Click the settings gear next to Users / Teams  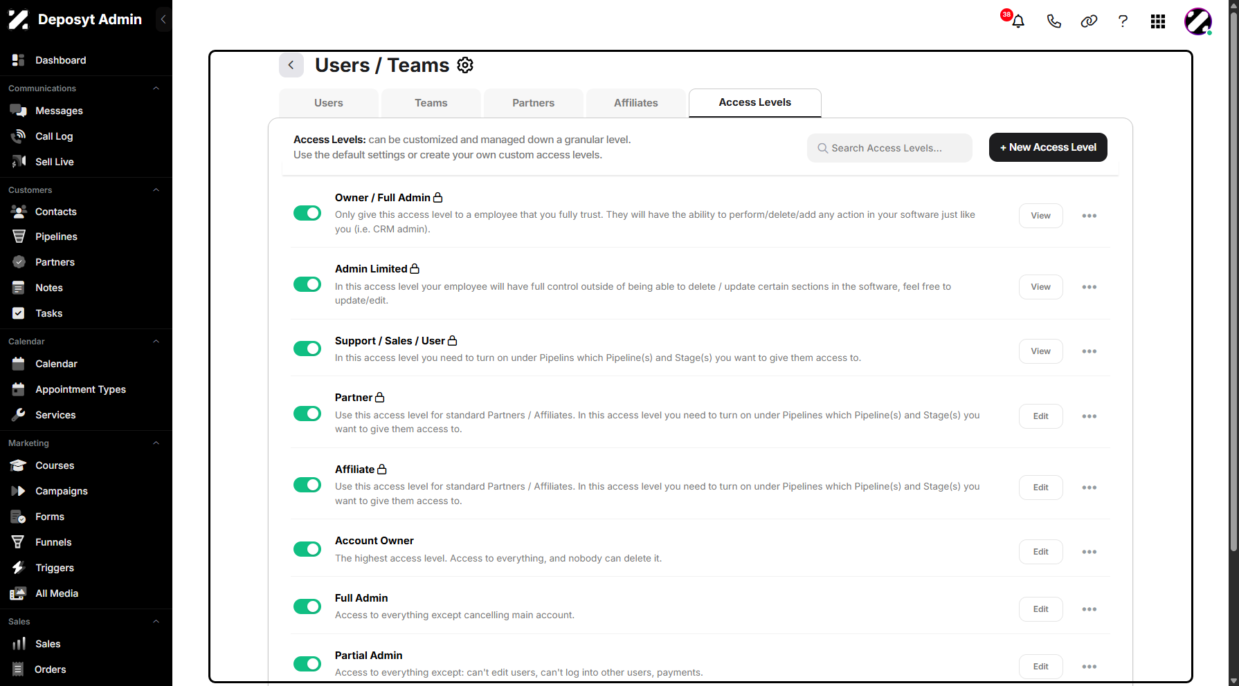(465, 65)
